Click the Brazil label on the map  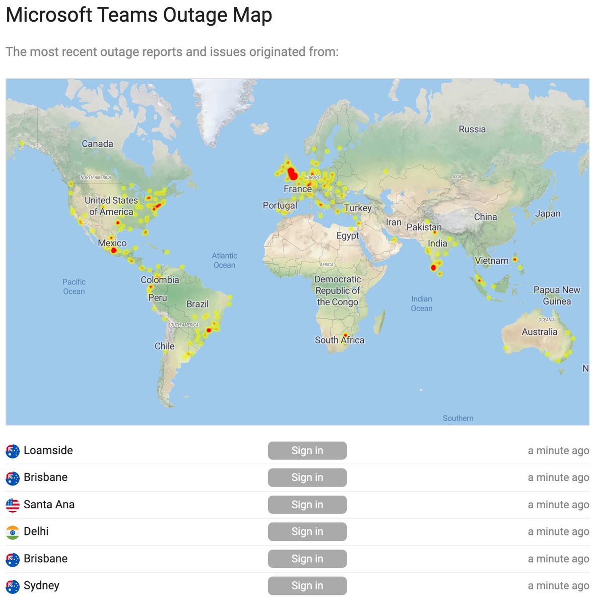198,304
